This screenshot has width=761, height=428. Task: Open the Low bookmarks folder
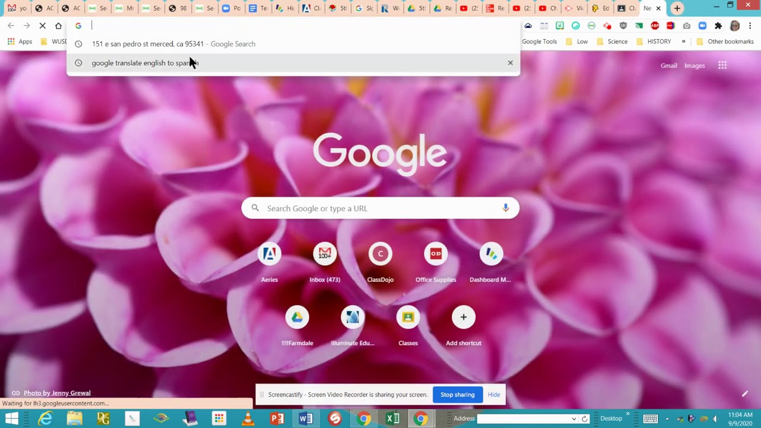(x=577, y=42)
